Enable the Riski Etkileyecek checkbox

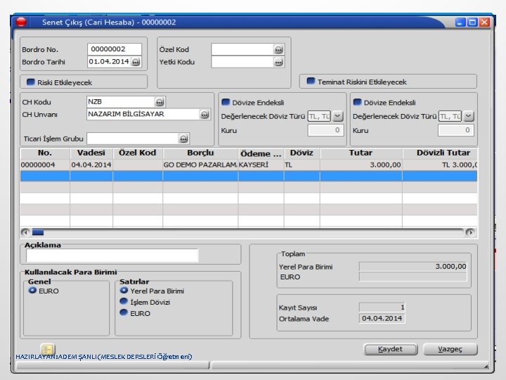[x=31, y=82]
